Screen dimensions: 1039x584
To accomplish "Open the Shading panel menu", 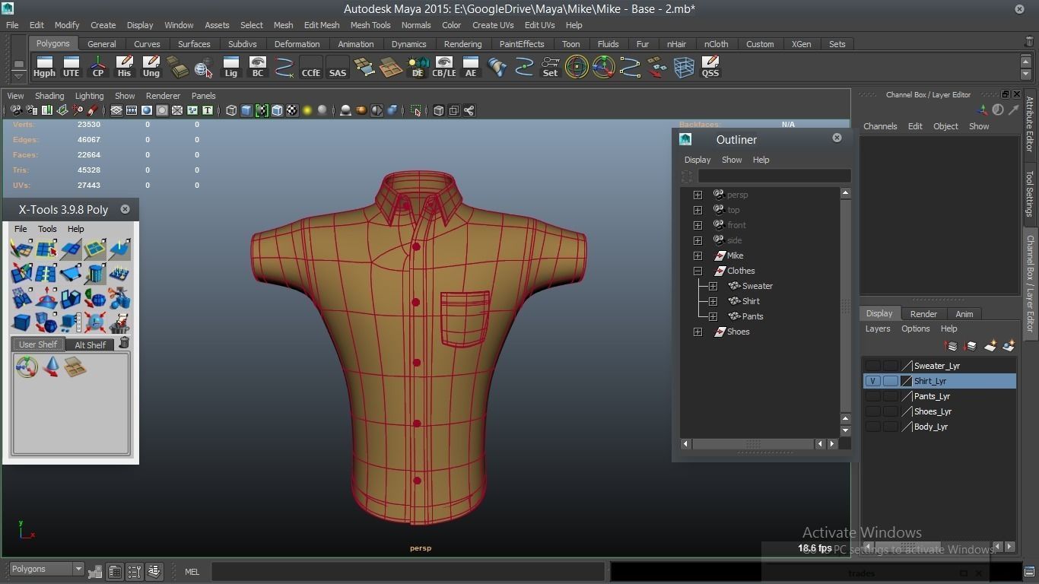I will click(x=49, y=96).
